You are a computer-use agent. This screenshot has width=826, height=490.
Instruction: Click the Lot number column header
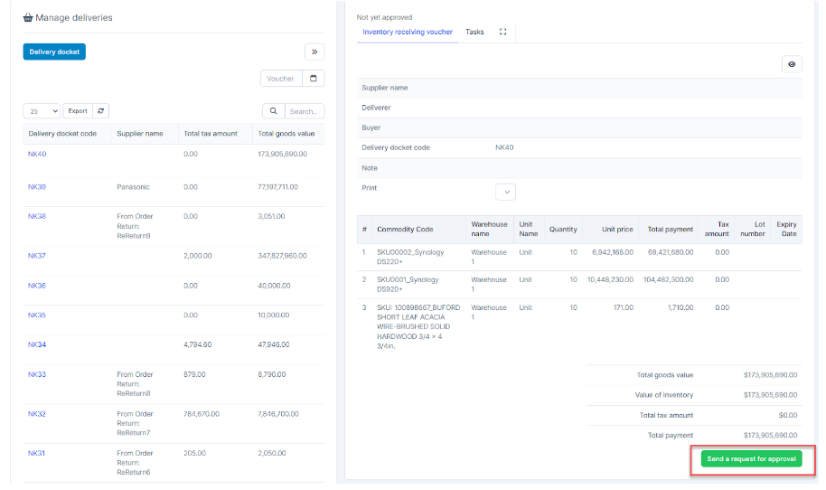coord(753,230)
